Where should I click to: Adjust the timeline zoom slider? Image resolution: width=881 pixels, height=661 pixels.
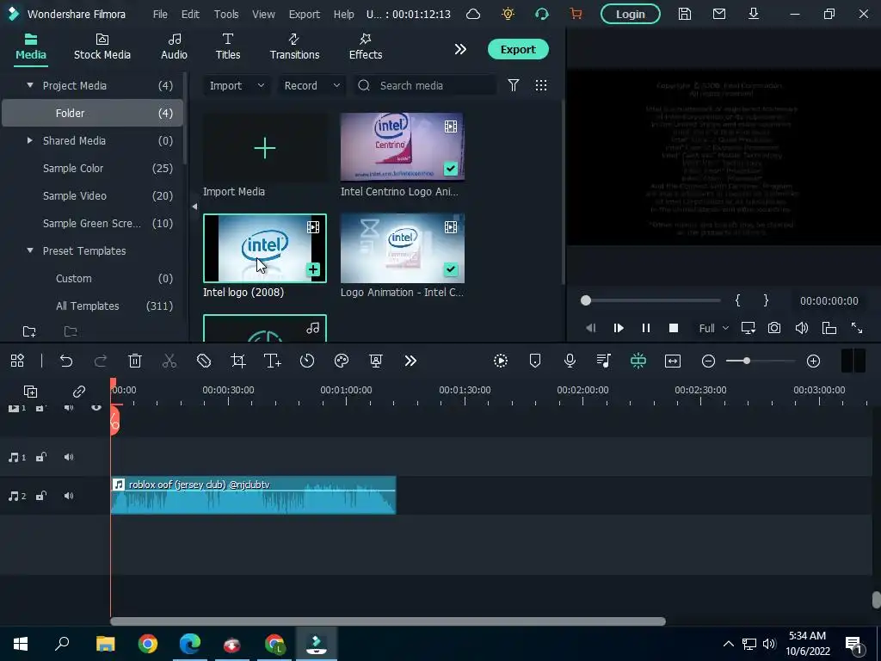coord(761,361)
